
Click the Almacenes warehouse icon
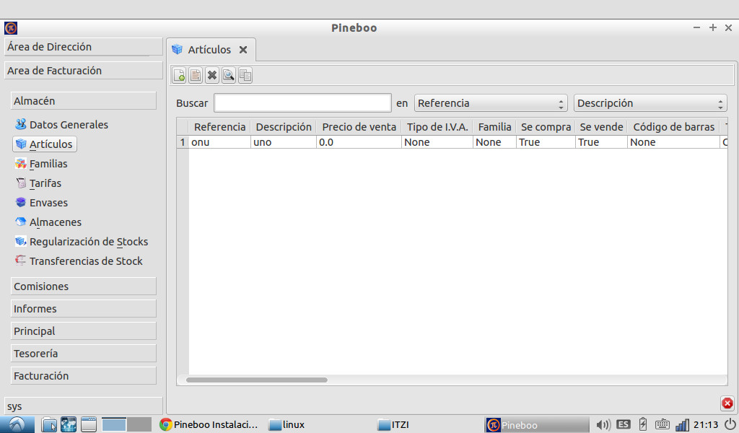pos(21,222)
